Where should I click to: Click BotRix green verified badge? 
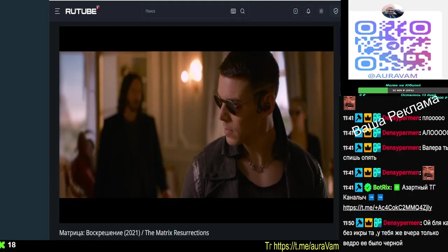367,188
